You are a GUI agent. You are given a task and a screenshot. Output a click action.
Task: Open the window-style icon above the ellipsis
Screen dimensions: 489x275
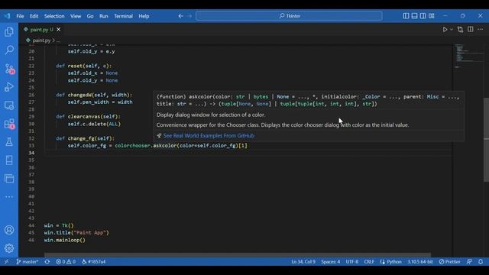[x=9, y=179]
